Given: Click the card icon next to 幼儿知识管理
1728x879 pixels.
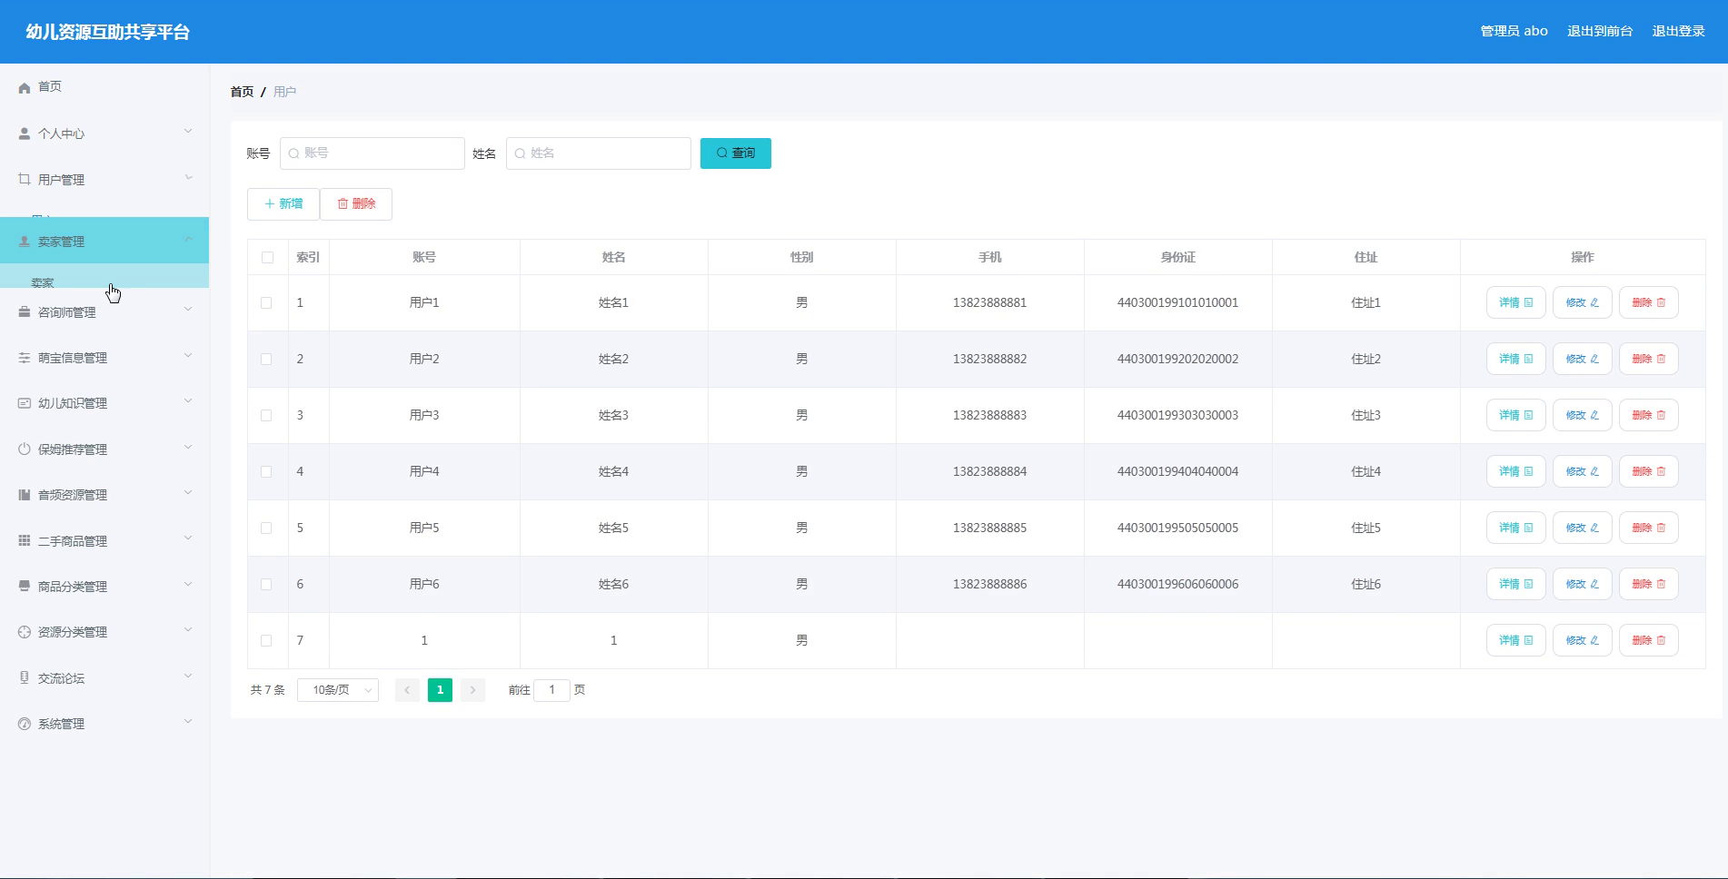Looking at the screenshot, I should click(x=25, y=403).
